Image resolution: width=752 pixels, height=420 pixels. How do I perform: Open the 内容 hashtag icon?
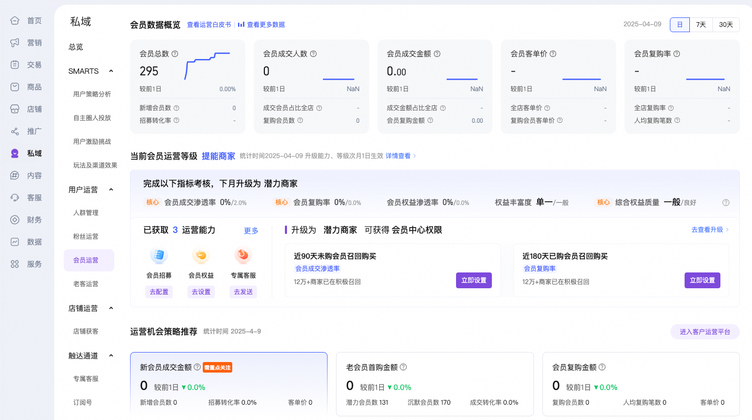pos(15,175)
